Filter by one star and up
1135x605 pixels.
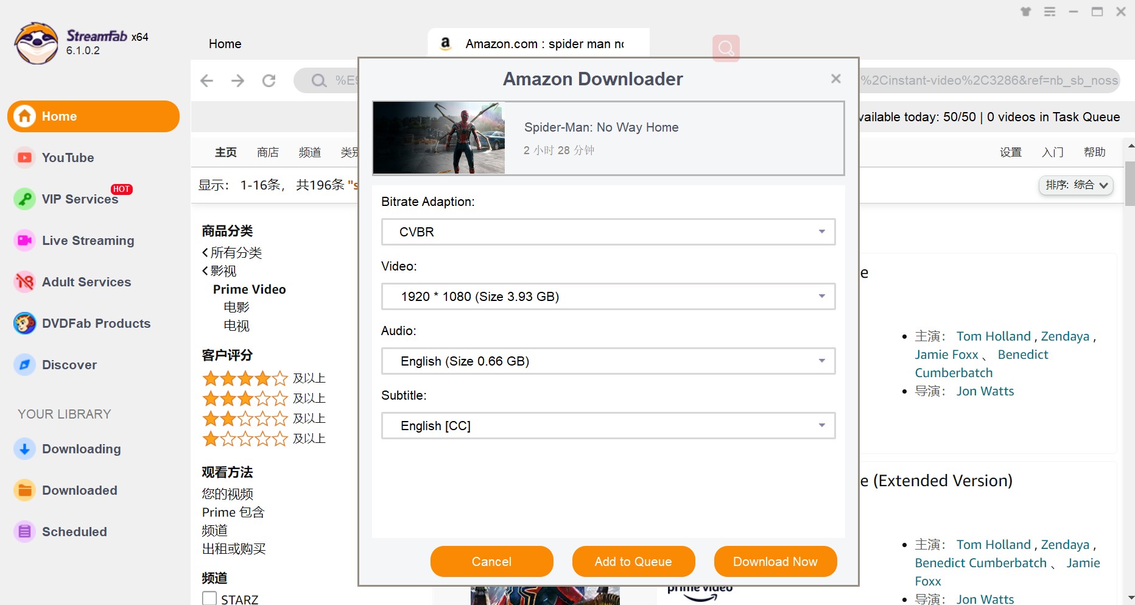pyautogui.click(x=264, y=439)
